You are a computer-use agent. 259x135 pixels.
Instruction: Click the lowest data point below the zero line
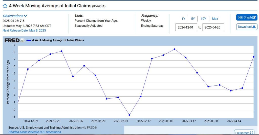[x=129, y=115]
